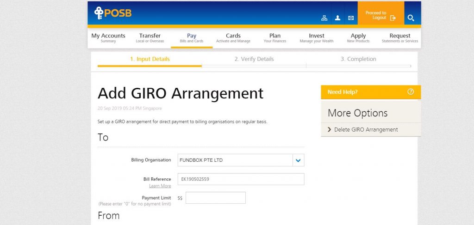
Task: Click the Billing Organisation label
Action: click(151, 160)
